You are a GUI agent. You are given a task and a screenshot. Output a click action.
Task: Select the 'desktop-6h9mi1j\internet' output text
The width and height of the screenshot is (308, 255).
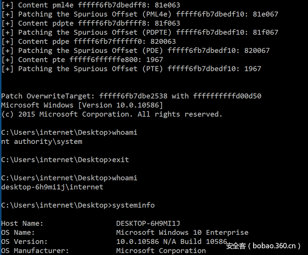[x=52, y=187]
